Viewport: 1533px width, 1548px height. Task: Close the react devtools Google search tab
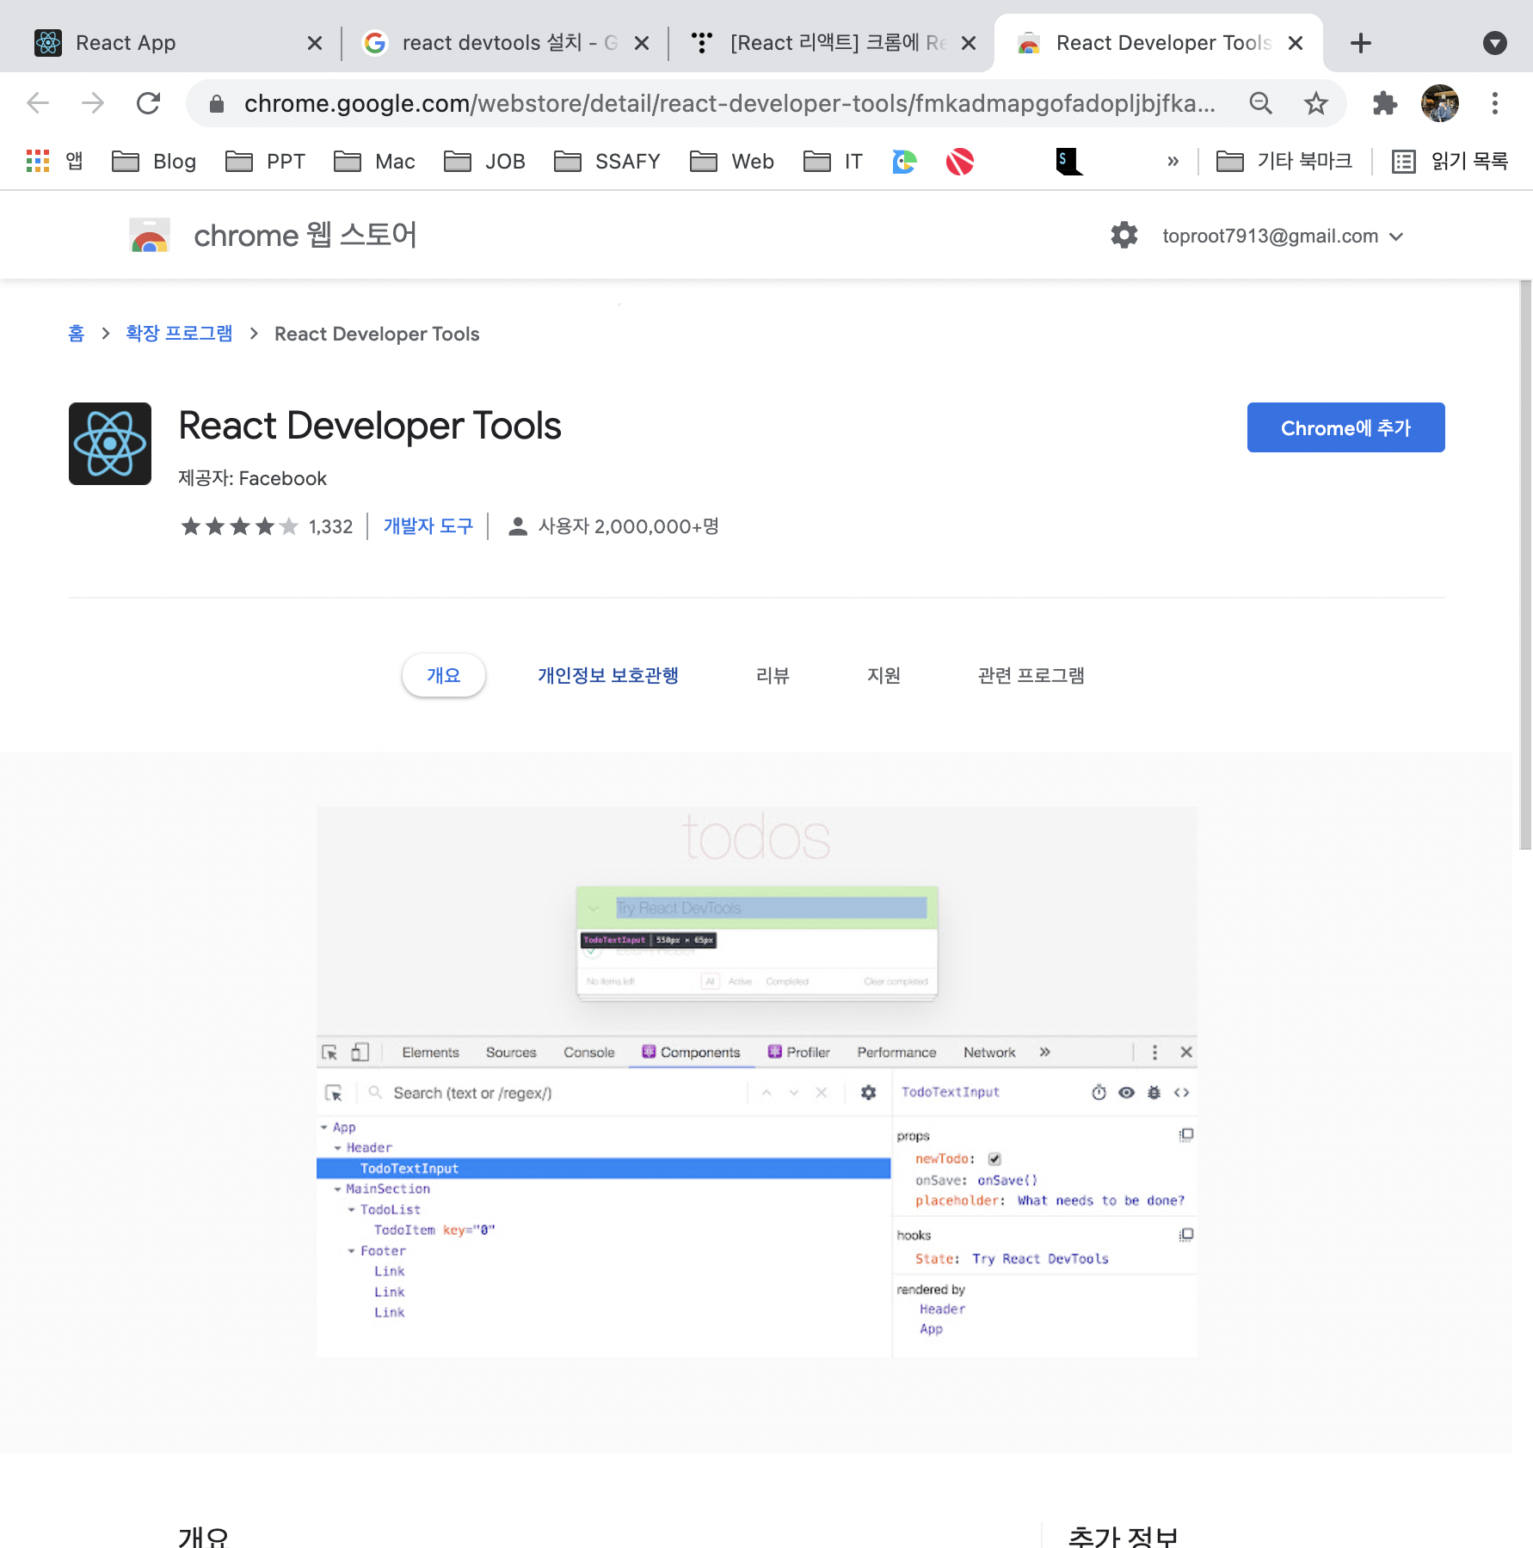[642, 43]
